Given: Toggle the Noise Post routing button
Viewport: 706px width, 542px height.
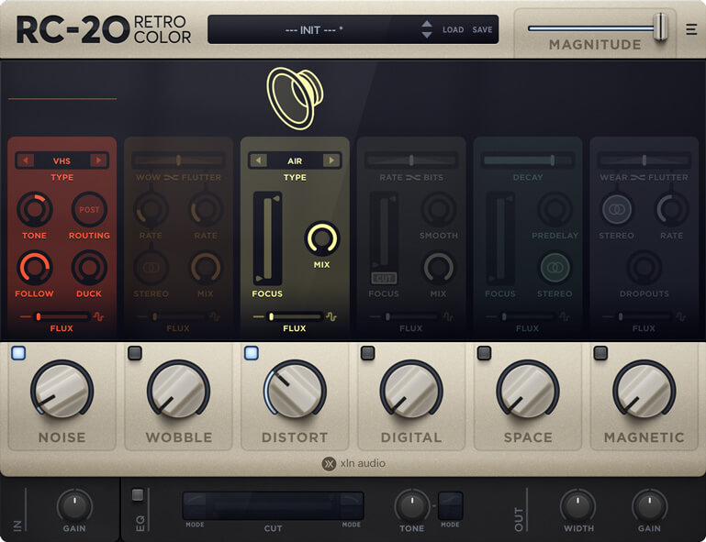Looking at the screenshot, I should [89, 210].
